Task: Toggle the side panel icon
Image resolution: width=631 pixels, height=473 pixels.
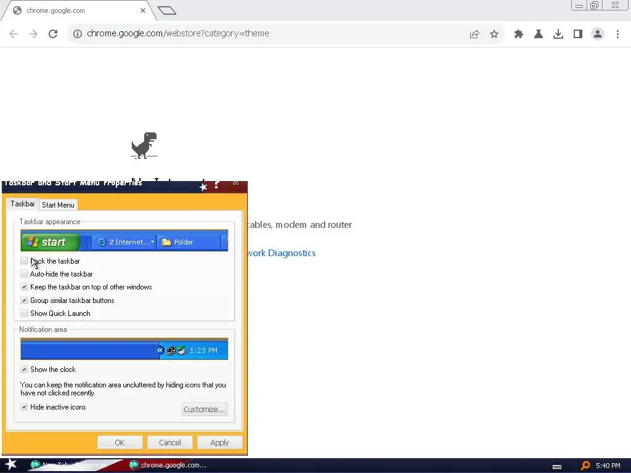Action: [x=578, y=34]
